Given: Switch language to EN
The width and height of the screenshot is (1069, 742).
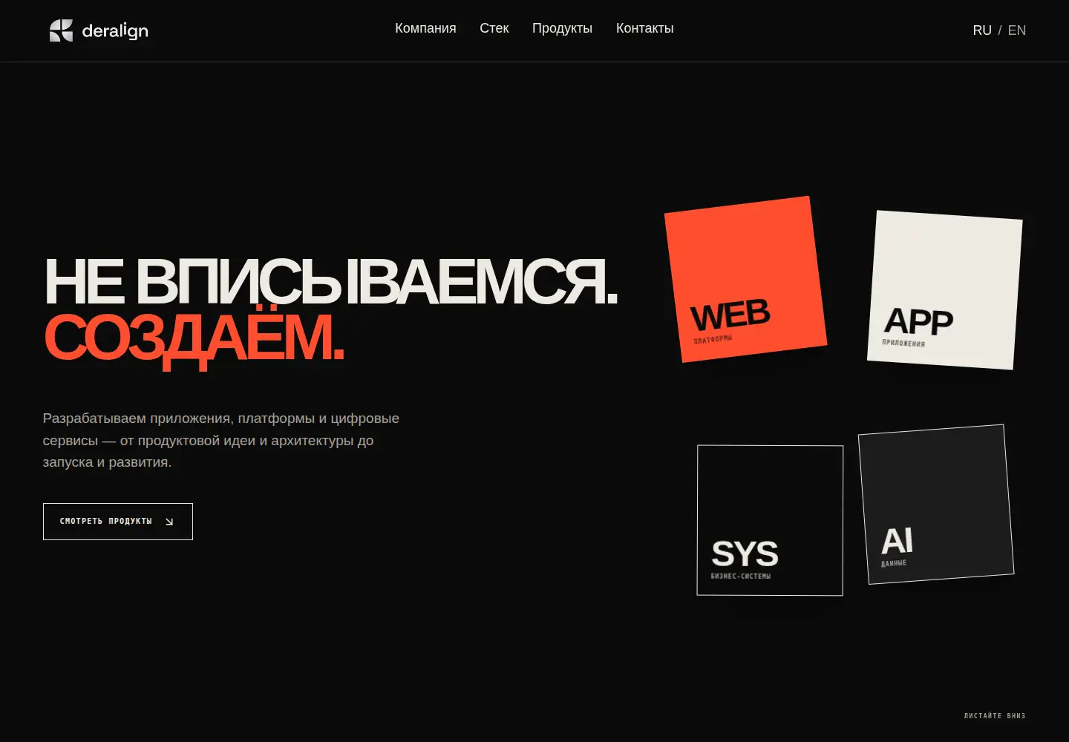Looking at the screenshot, I should click(1017, 30).
